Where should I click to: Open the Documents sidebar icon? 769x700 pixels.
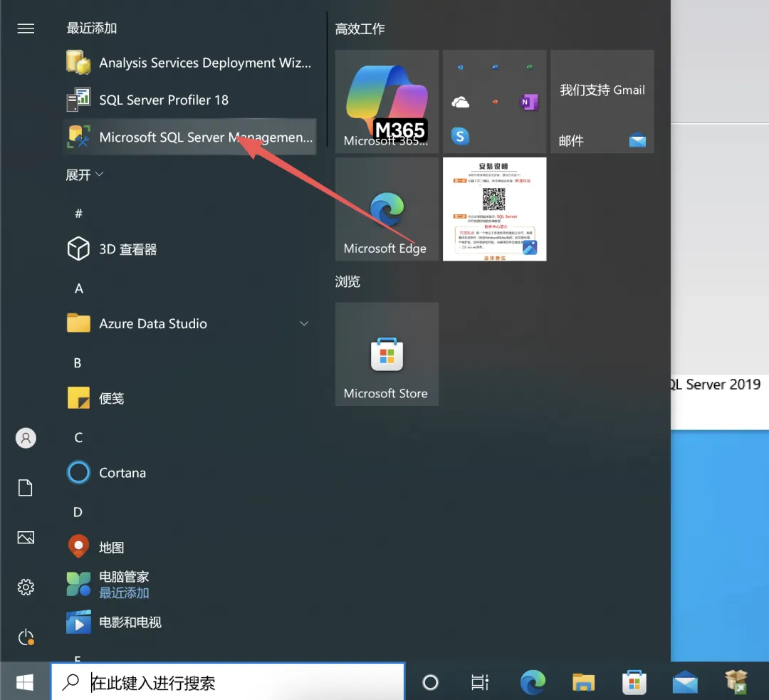[x=26, y=488]
